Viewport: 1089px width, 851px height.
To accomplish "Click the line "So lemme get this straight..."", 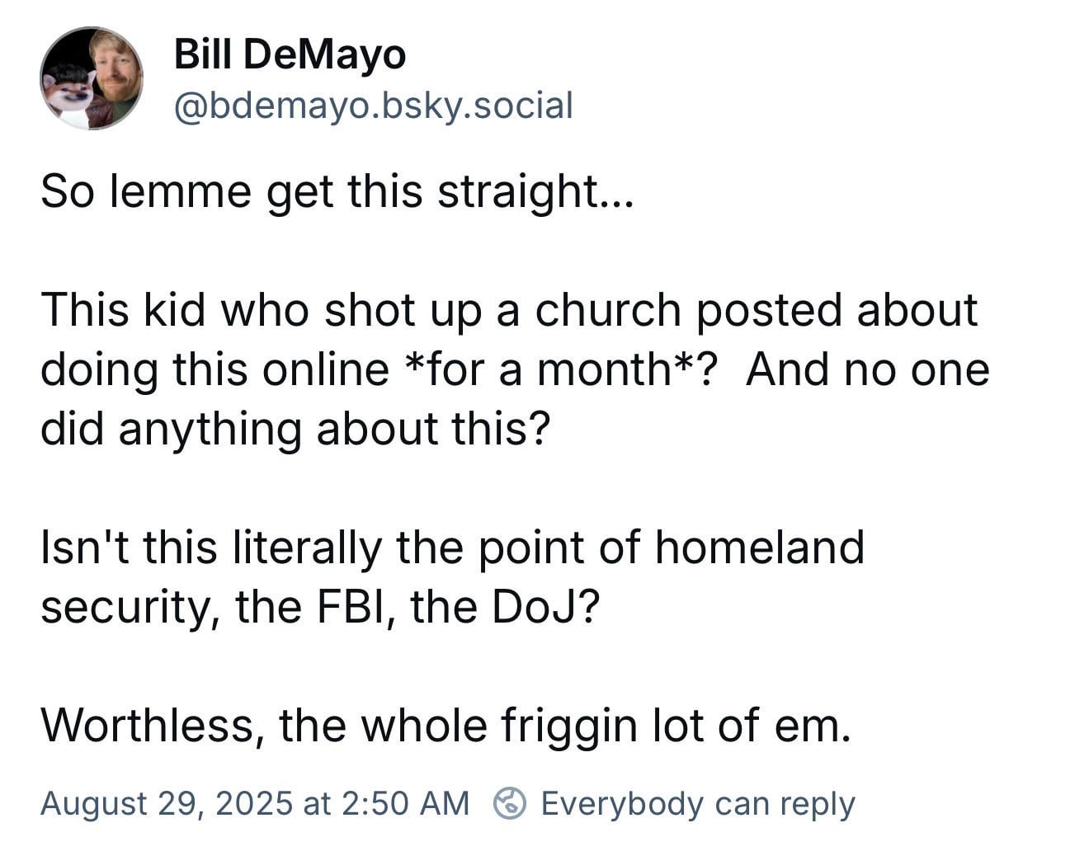I will pos(337,192).
